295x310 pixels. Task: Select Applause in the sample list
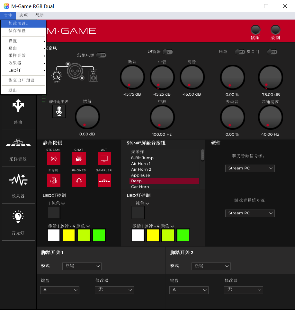[164, 175]
